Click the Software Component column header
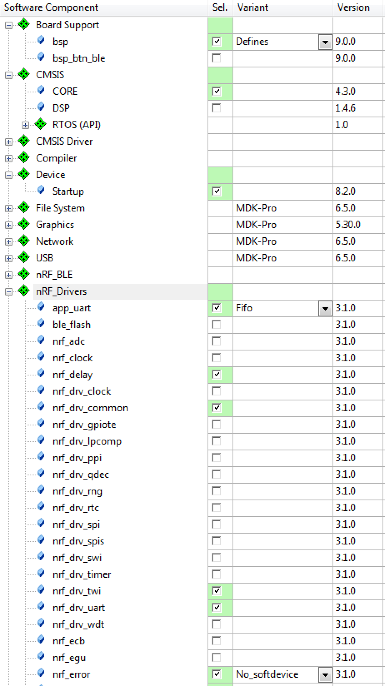The image size is (385, 686). [x=51, y=7]
